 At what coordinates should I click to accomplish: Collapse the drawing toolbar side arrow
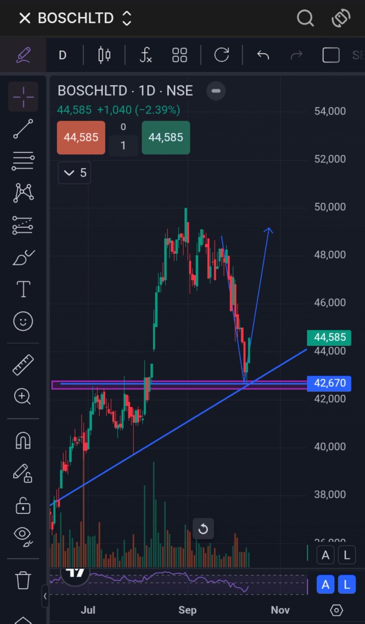tap(45, 596)
